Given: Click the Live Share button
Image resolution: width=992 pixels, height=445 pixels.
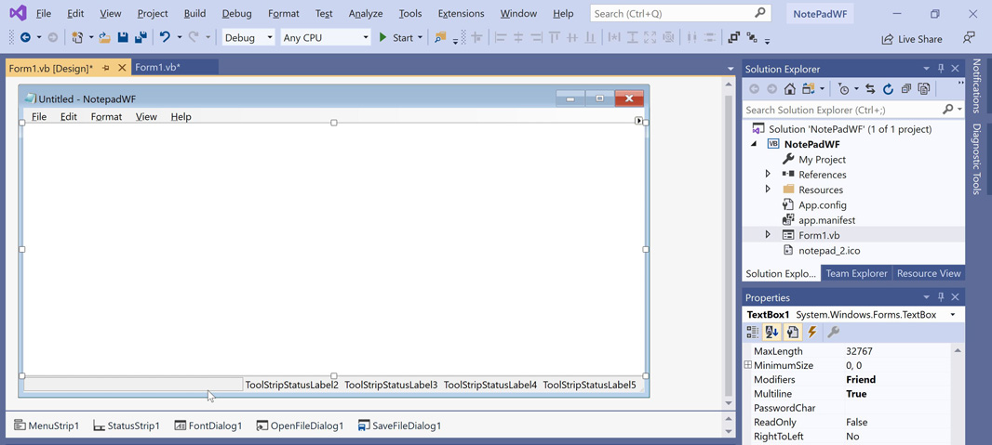Looking at the screenshot, I should point(911,39).
